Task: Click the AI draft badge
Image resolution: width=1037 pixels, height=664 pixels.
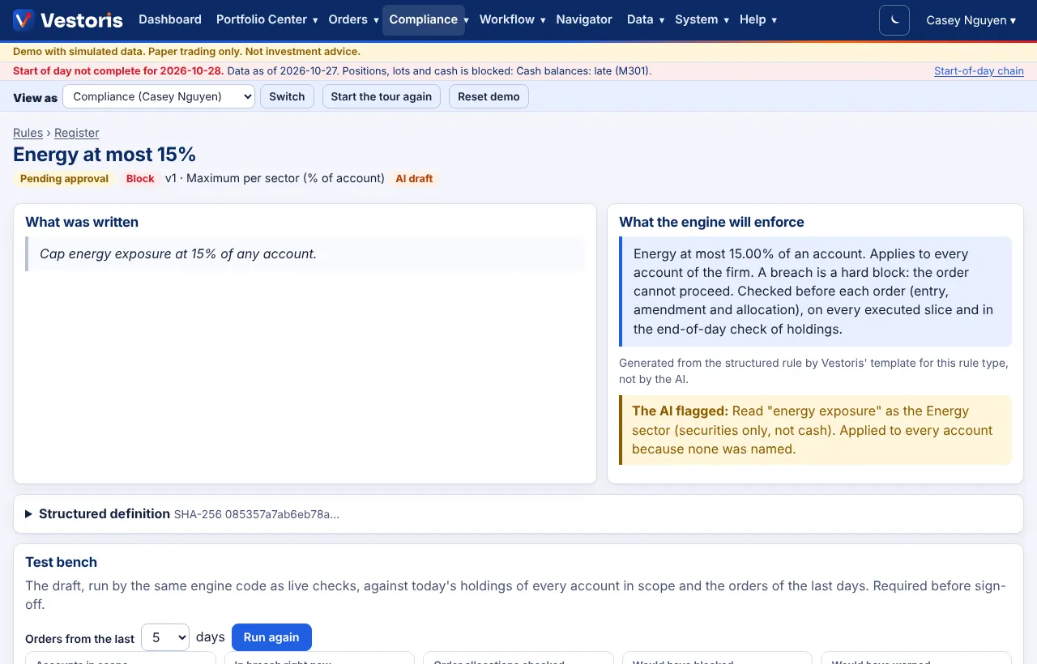Action: [x=414, y=179]
